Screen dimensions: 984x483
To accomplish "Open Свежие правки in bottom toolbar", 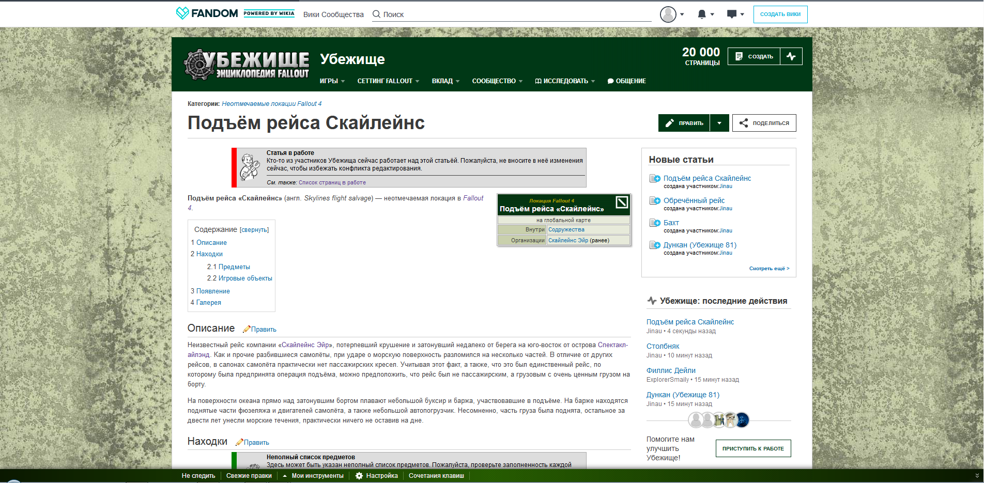I will point(249,476).
